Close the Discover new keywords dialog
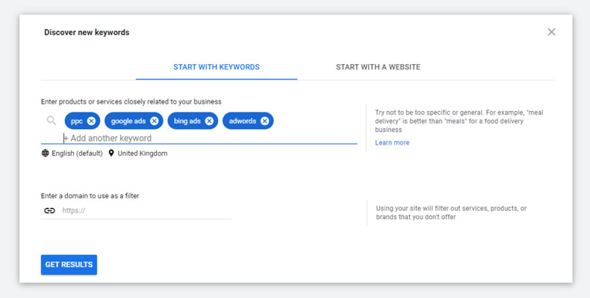Image resolution: width=590 pixels, height=298 pixels. coord(551,32)
